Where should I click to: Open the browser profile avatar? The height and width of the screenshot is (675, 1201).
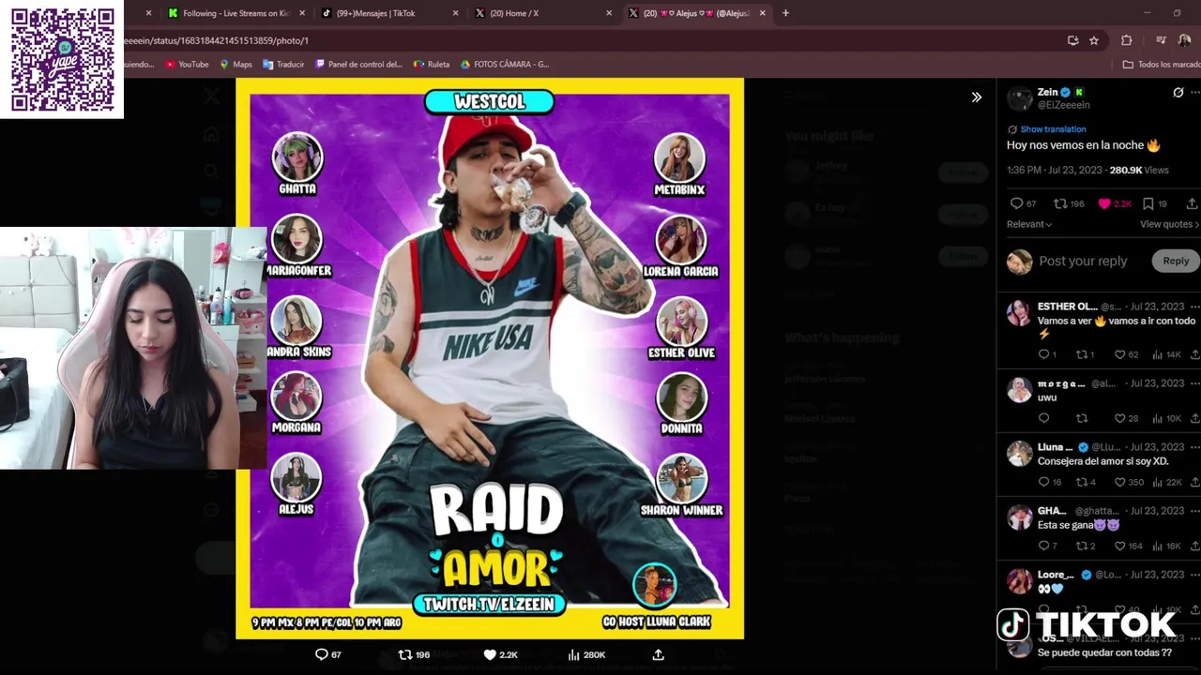pyautogui.click(x=1184, y=40)
